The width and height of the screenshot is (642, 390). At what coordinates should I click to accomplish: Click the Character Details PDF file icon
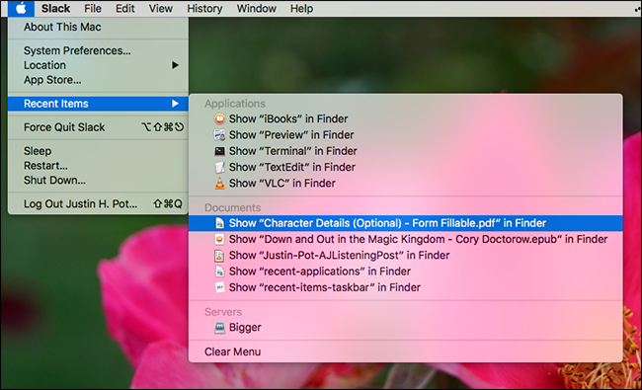220,223
